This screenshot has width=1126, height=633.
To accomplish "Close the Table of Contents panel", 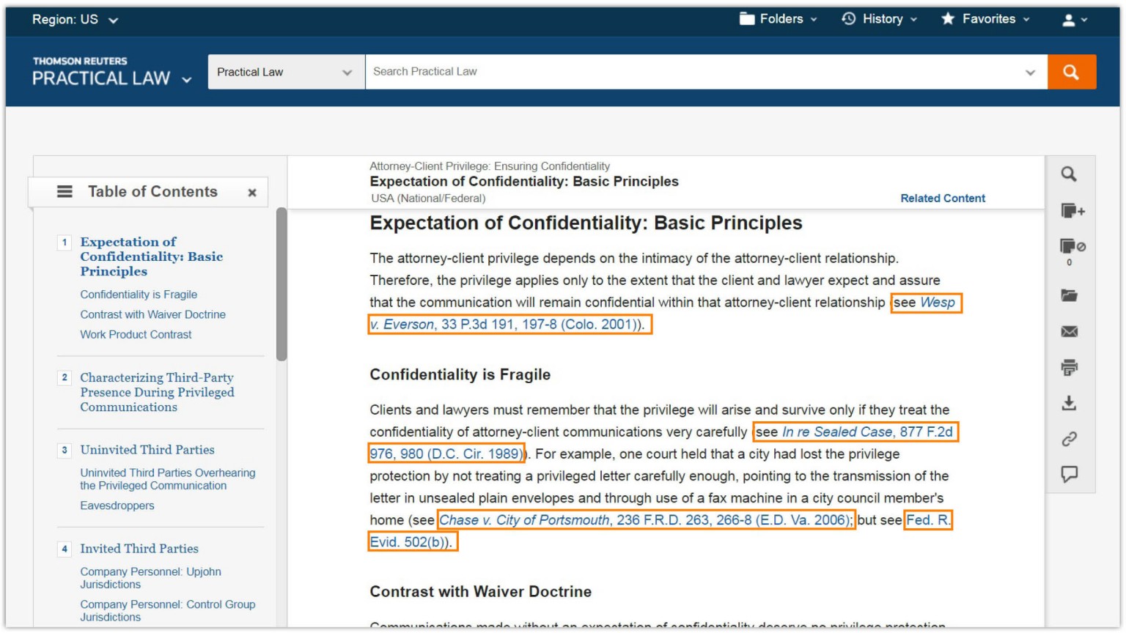I will point(252,193).
